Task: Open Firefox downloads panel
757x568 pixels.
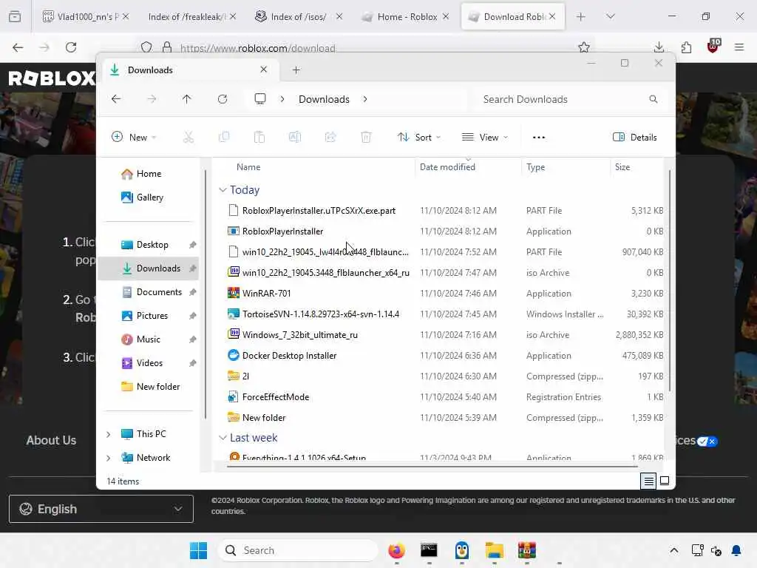Action: pyautogui.click(x=659, y=47)
